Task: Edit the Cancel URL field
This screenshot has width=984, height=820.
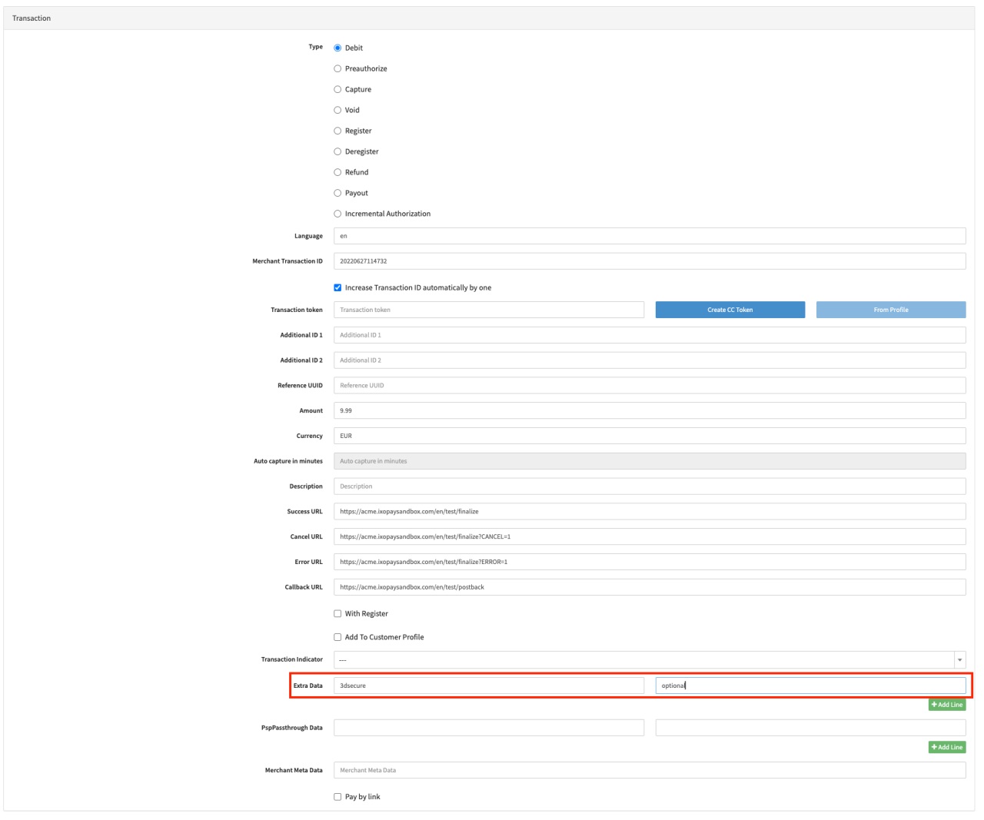Action: point(650,536)
